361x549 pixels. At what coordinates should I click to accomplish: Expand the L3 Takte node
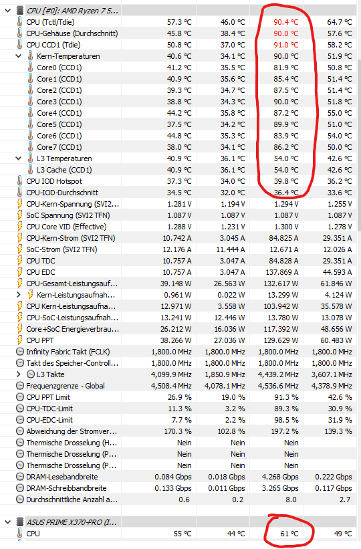(19, 374)
